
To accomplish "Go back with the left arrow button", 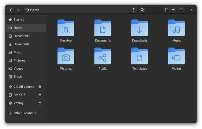I will click(11, 10).
